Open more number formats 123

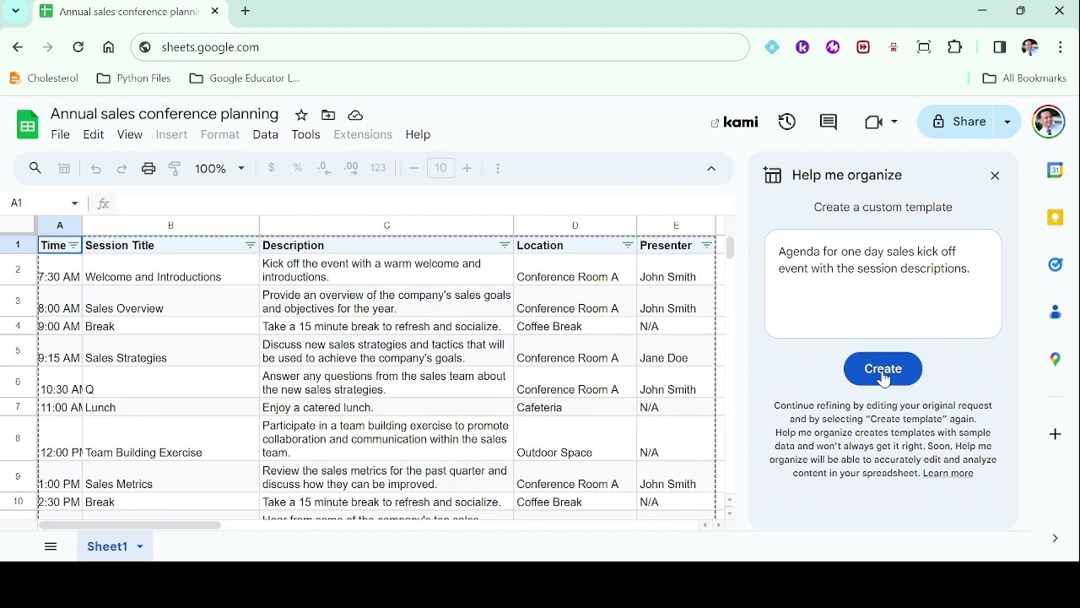coord(379,168)
